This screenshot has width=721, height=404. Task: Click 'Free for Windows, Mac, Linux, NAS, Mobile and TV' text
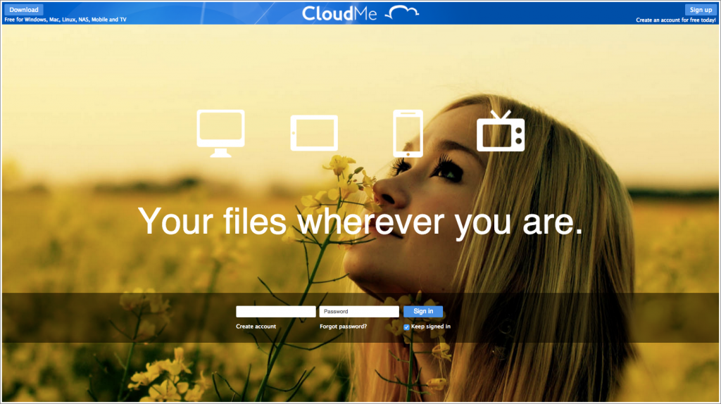pyautogui.click(x=65, y=20)
